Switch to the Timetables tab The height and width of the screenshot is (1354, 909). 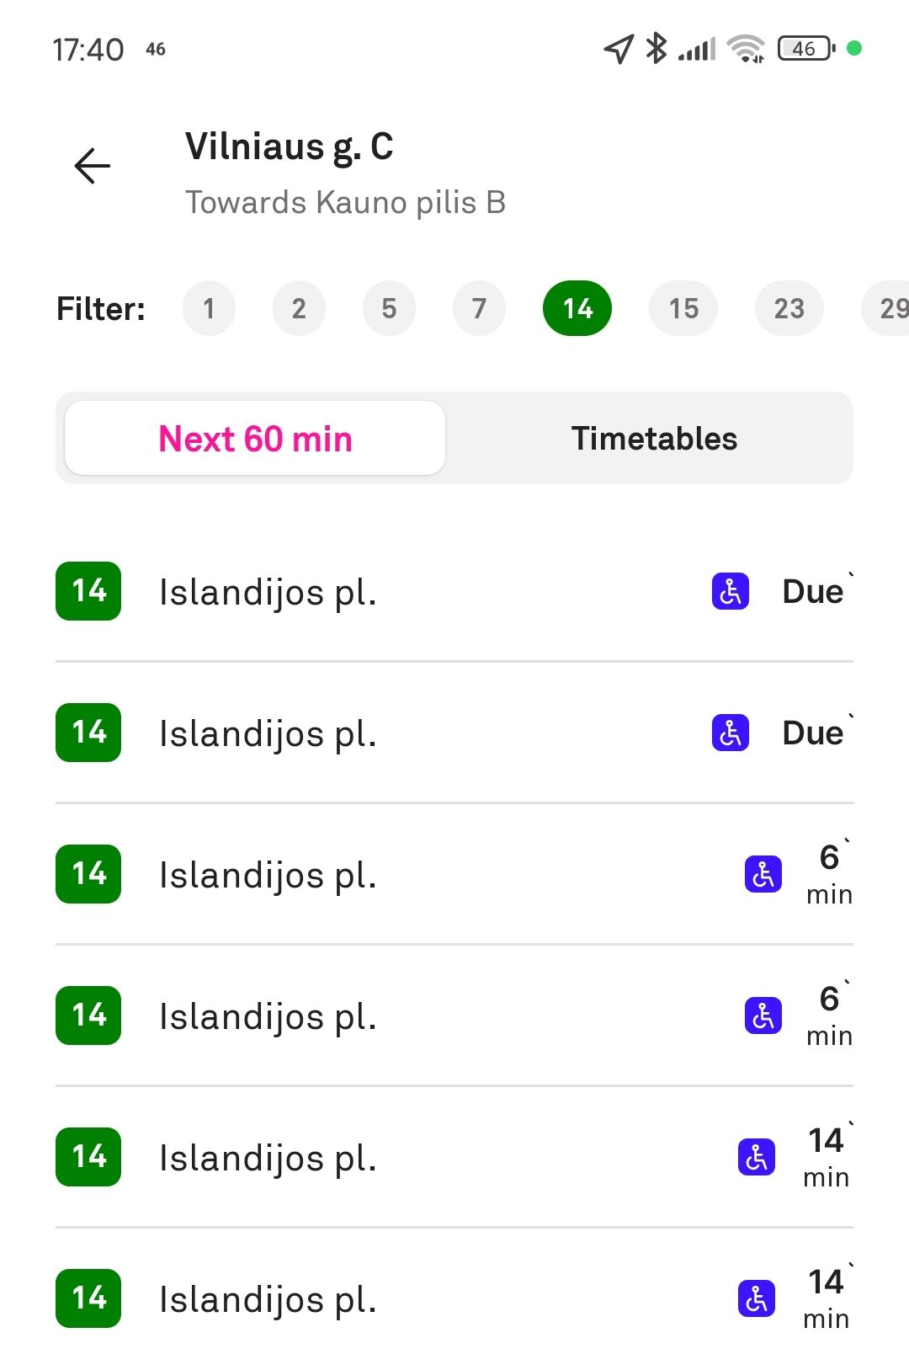pos(654,439)
